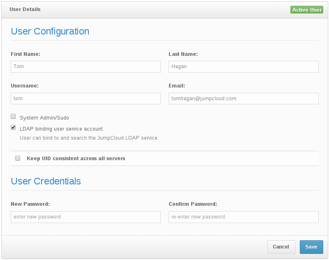Image resolution: width=329 pixels, height=260 pixels.
Task: Save the user details
Action: pos(311,247)
